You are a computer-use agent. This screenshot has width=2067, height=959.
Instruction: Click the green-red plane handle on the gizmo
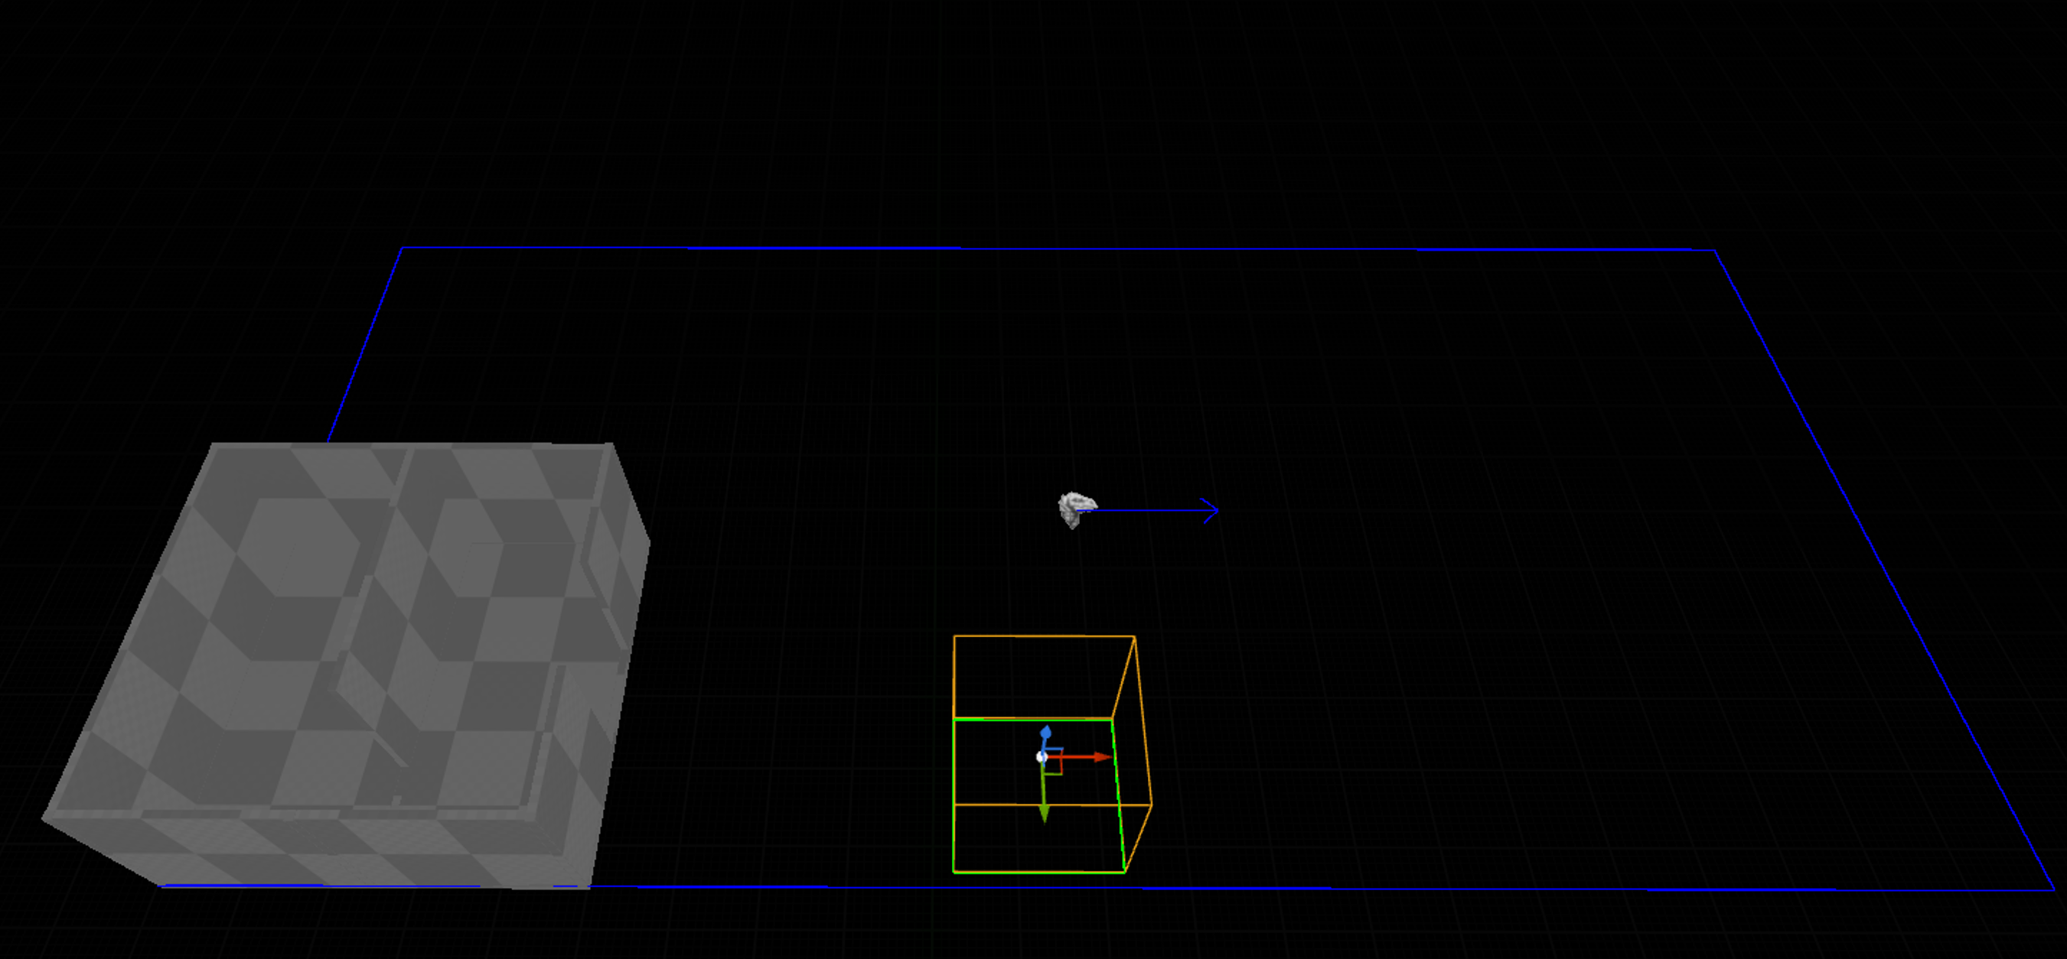point(1055,767)
